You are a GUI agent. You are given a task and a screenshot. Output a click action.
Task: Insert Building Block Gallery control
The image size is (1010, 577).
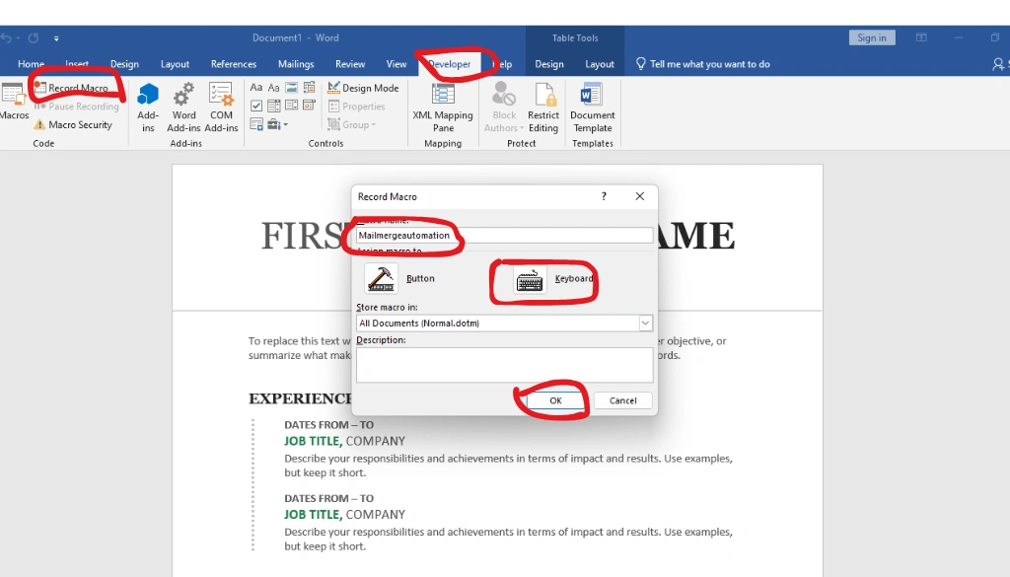click(x=309, y=88)
